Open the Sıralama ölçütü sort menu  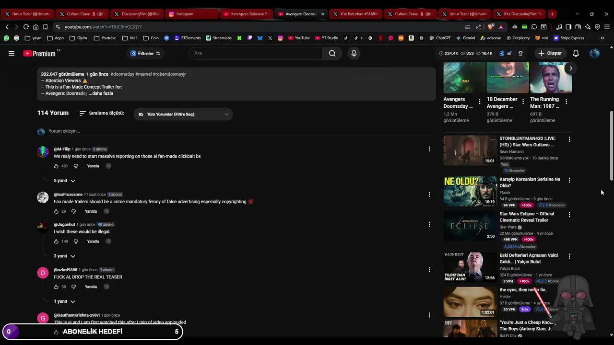102,113
